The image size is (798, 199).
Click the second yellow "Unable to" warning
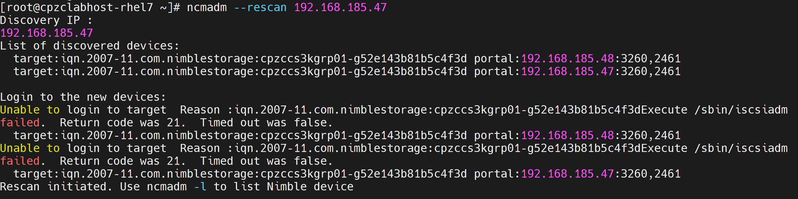tap(30, 148)
